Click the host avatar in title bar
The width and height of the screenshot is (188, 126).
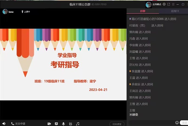(148, 5)
